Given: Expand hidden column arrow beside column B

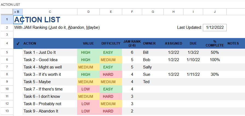Looking at the screenshot, I should coord(15,12).
